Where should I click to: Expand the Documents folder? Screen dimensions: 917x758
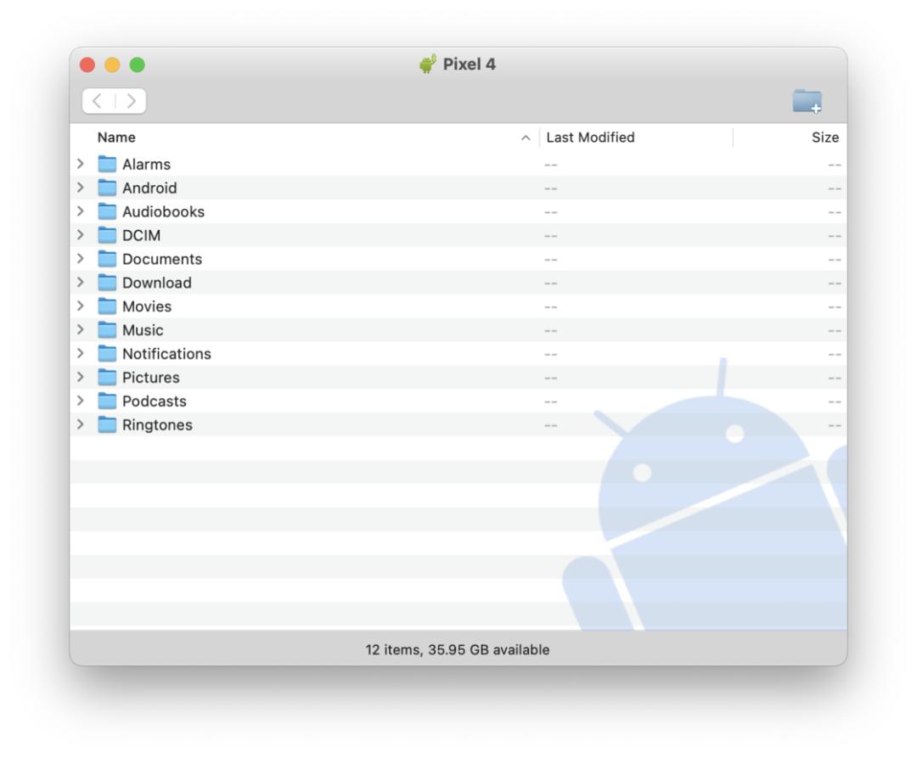tap(81, 258)
